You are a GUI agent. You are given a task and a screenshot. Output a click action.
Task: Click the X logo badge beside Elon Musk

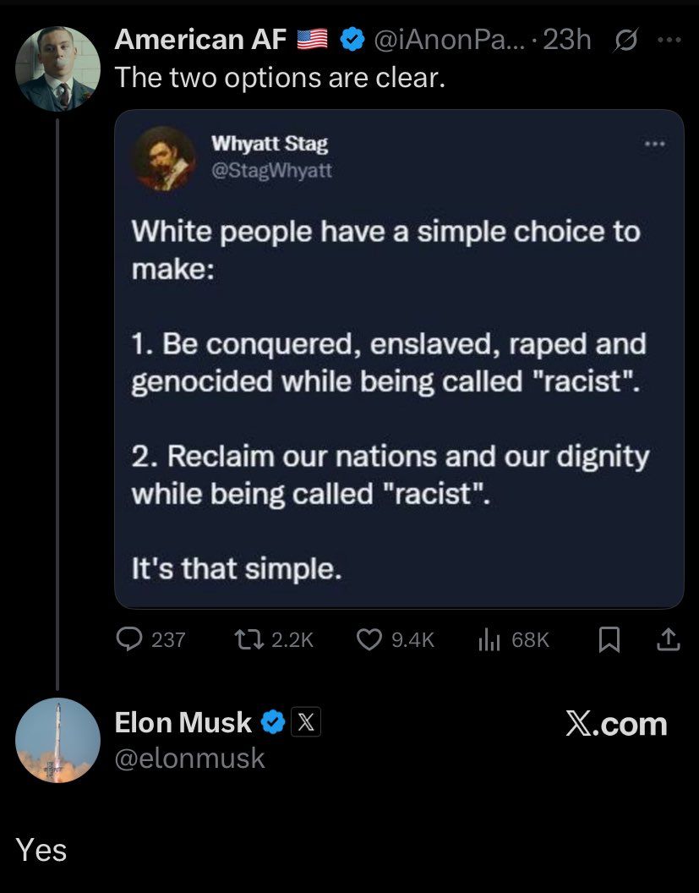click(306, 722)
